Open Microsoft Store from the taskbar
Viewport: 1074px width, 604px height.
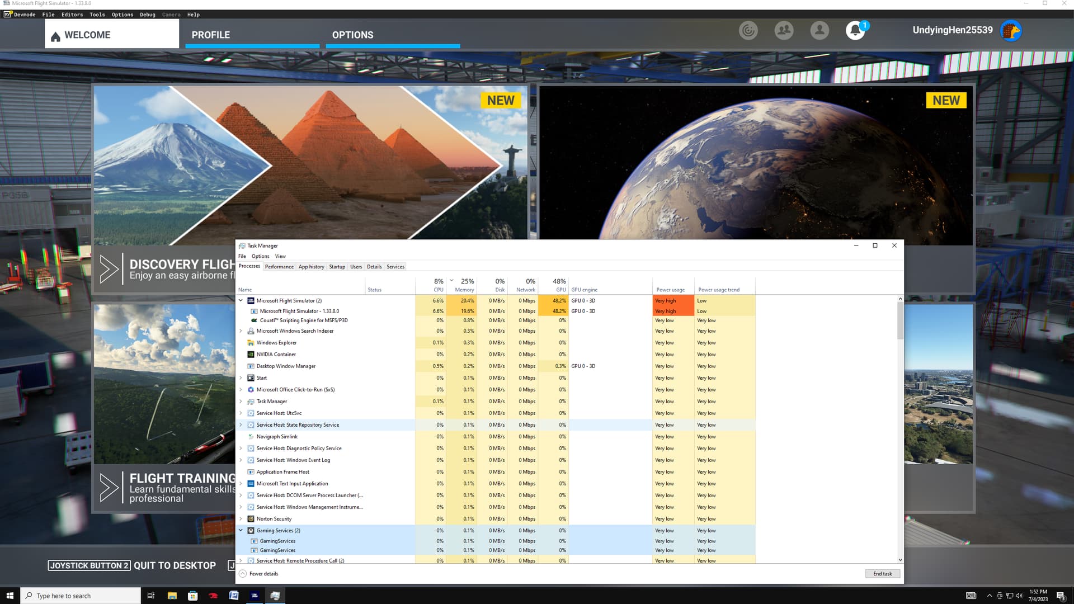point(192,596)
